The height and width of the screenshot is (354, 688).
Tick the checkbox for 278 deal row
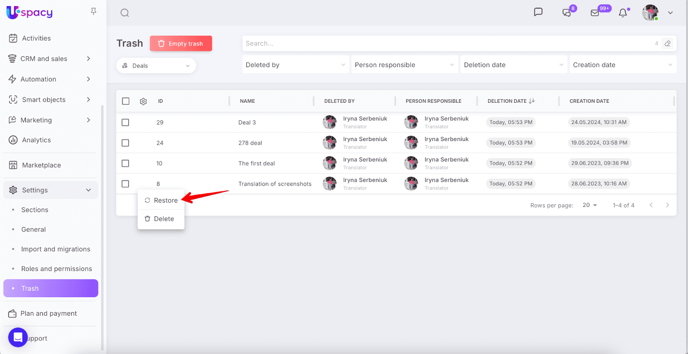point(126,143)
